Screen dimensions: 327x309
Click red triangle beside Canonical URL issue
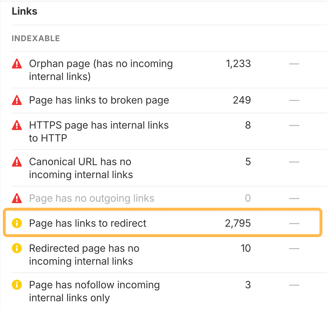[x=17, y=162]
